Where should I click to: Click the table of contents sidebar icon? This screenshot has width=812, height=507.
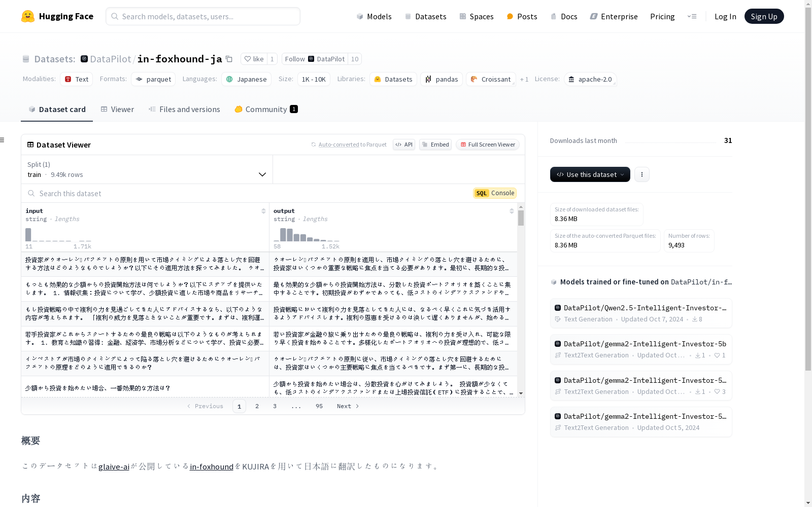point(3,140)
